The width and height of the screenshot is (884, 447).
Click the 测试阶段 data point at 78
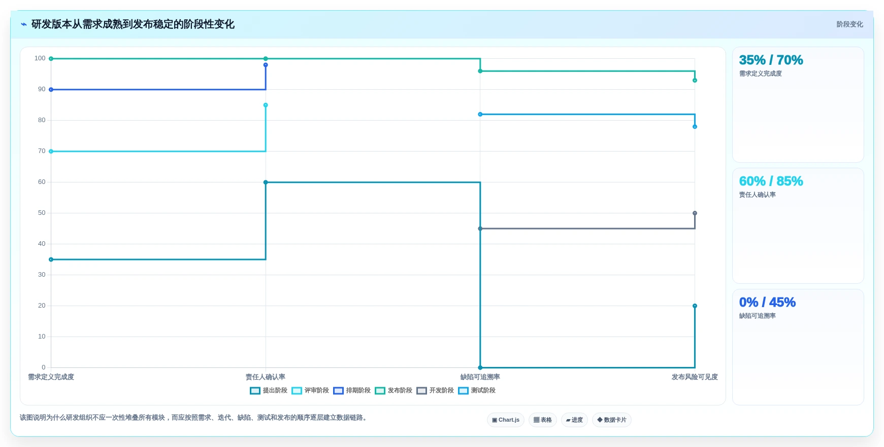(695, 127)
